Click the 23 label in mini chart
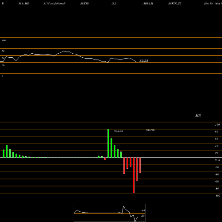 [x=143, y=216]
